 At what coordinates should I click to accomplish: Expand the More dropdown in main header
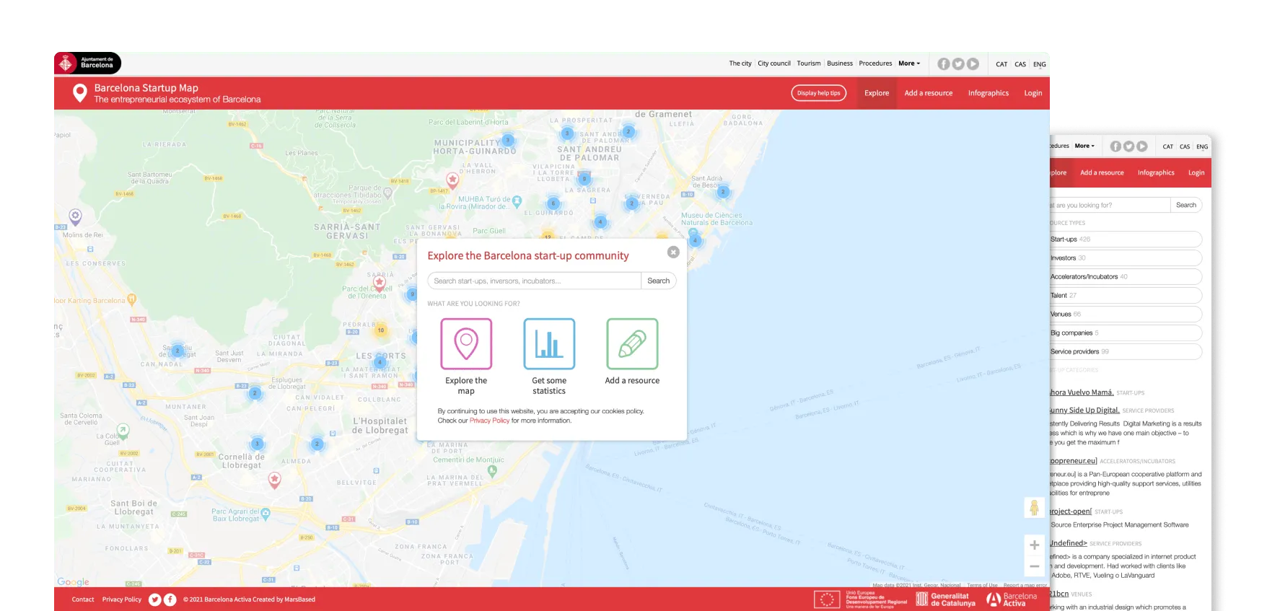click(909, 63)
